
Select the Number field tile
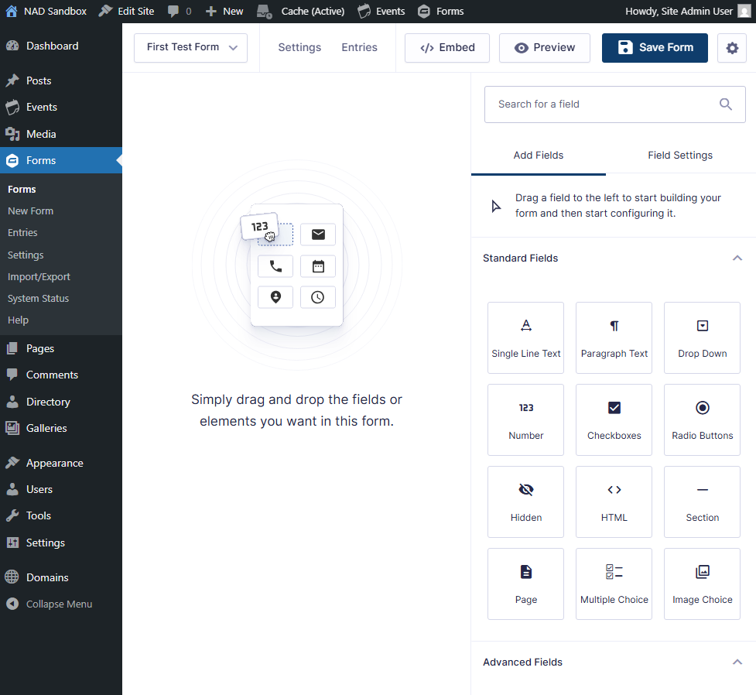pyautogui.click(x=526, y=420)
